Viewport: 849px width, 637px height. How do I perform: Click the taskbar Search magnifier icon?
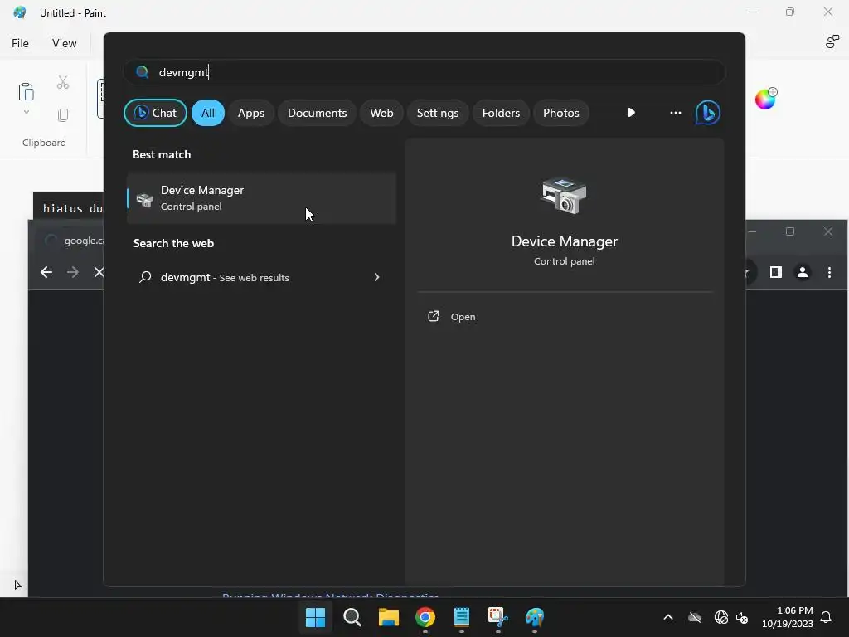tap(352, 617)
